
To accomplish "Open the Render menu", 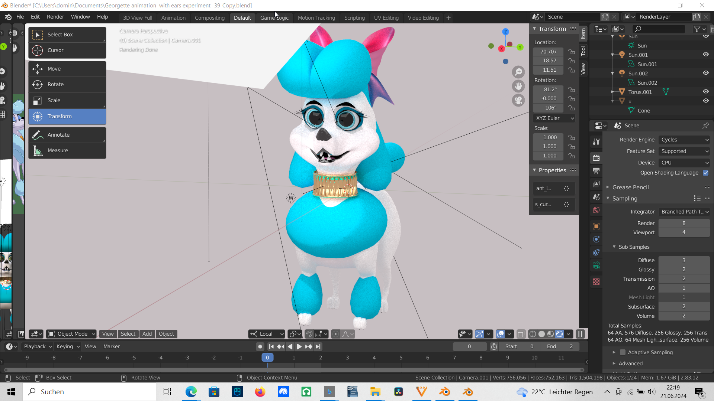I will pyautogui.click(x=55, y=17).
